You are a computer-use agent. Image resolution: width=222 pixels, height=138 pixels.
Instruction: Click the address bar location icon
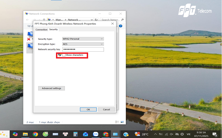[49, 20]
